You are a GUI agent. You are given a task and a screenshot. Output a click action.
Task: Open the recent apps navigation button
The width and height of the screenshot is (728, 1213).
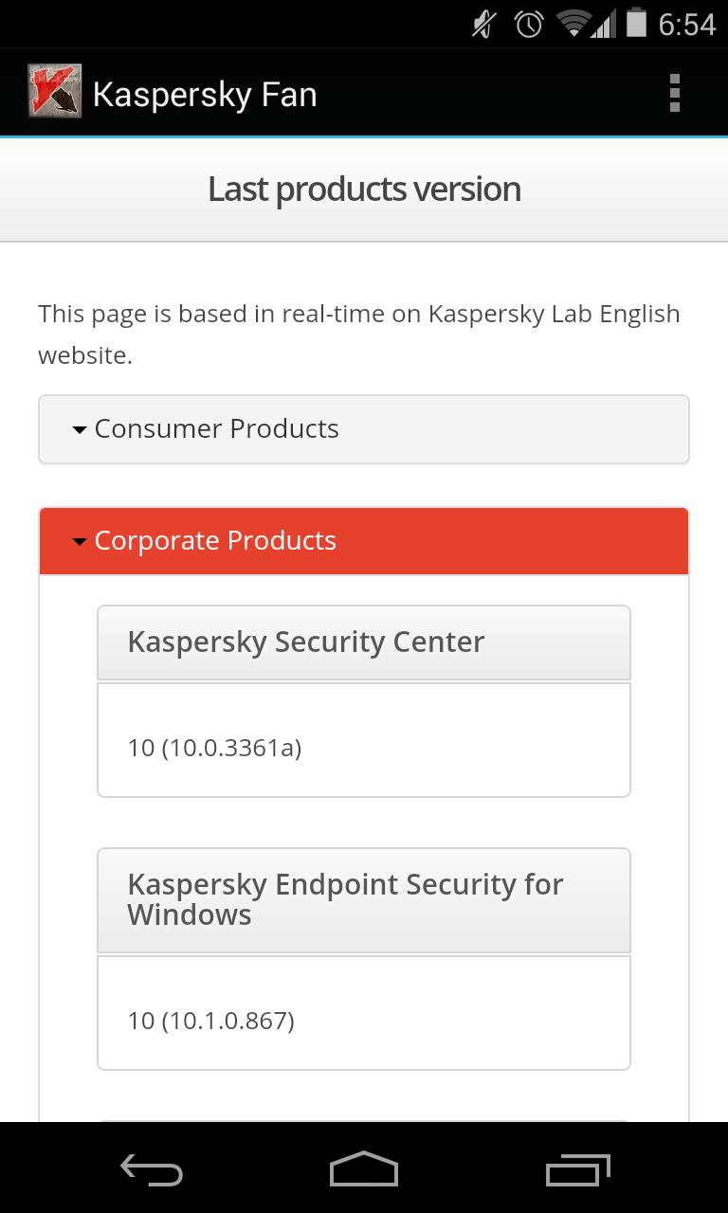[x=578, y=1170]
